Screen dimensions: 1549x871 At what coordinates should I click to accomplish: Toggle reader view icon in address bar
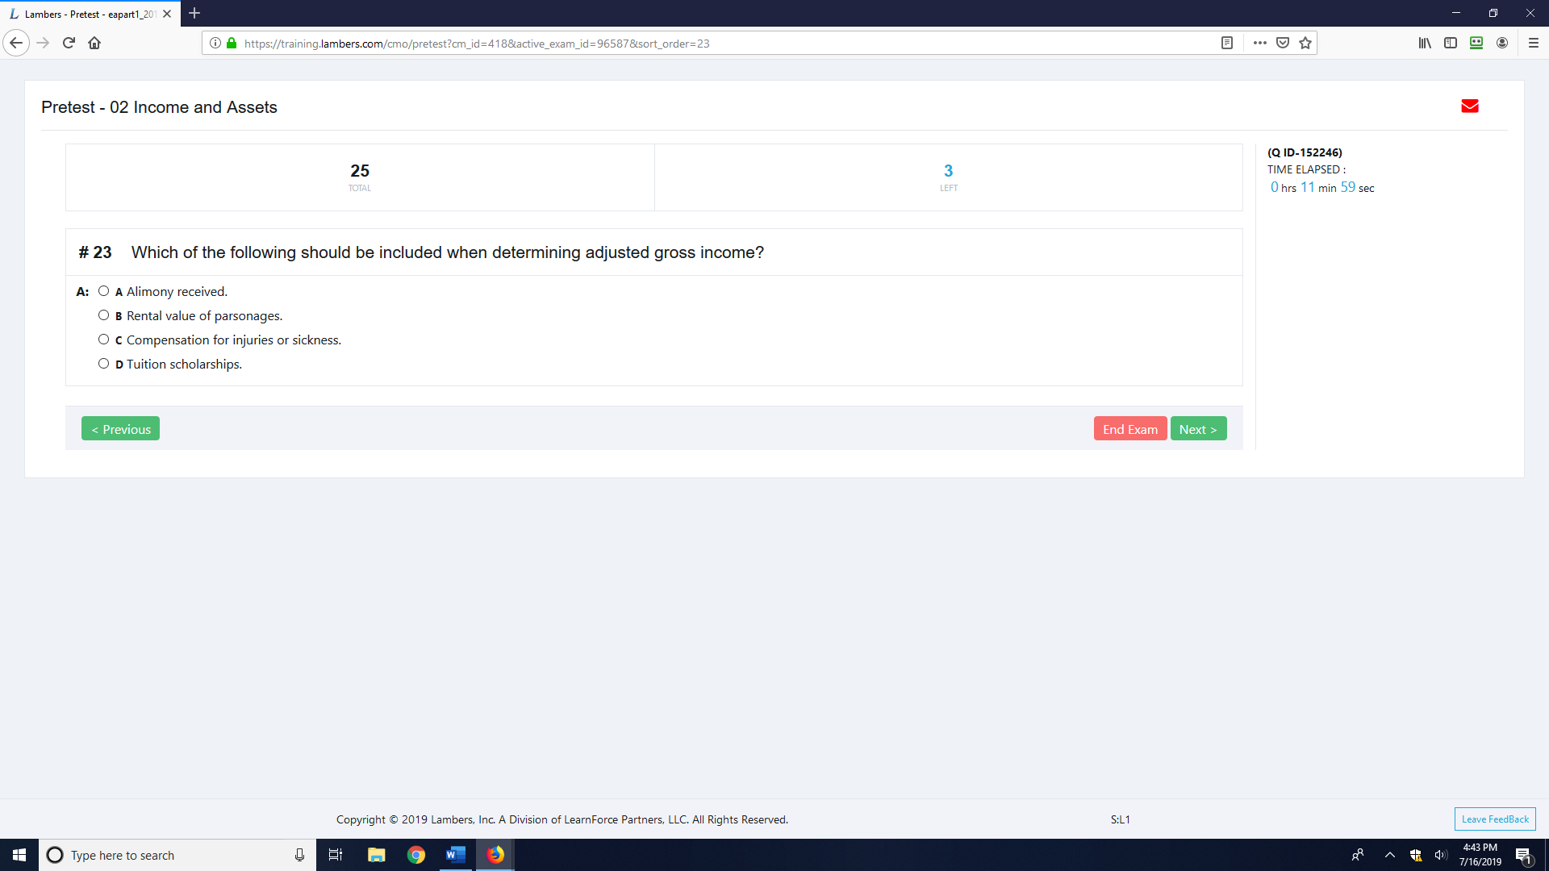pyautogui.click(x=1227, y=44)
